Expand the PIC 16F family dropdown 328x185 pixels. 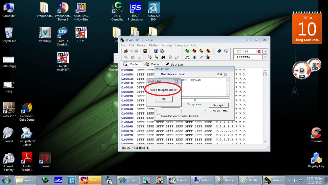tap(265, 51)
